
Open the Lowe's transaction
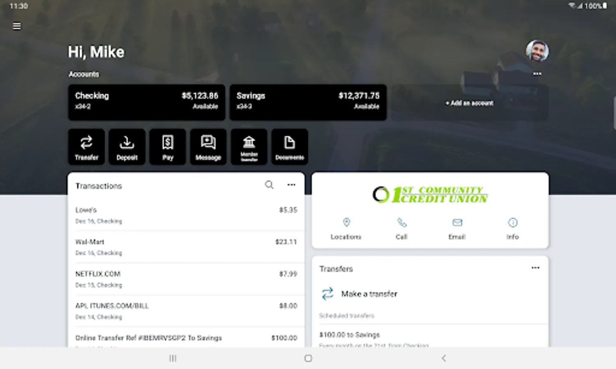(x=186, y=215)
